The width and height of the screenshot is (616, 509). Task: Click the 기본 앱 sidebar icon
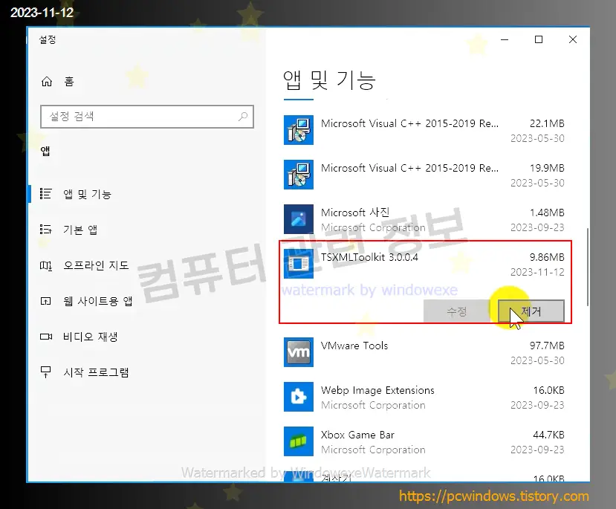point(45,230)
